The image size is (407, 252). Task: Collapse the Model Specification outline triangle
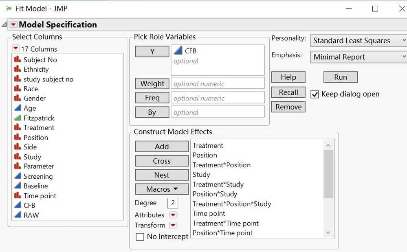(4, 25)
